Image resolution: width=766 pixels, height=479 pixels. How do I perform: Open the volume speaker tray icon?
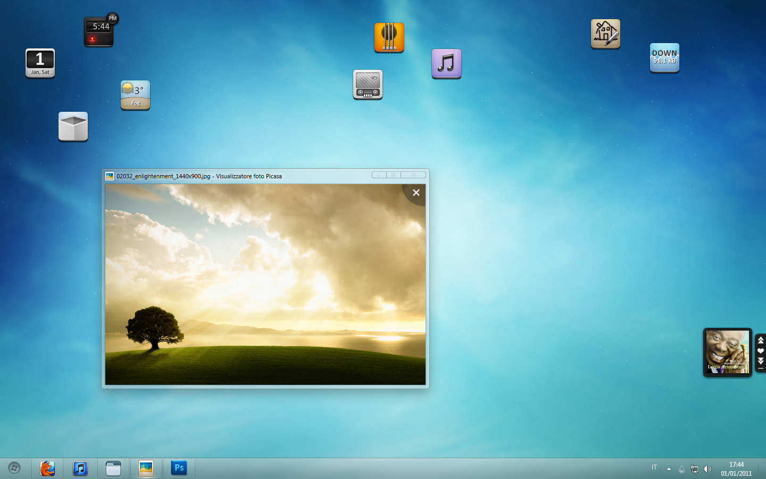(x=707, y=469)
